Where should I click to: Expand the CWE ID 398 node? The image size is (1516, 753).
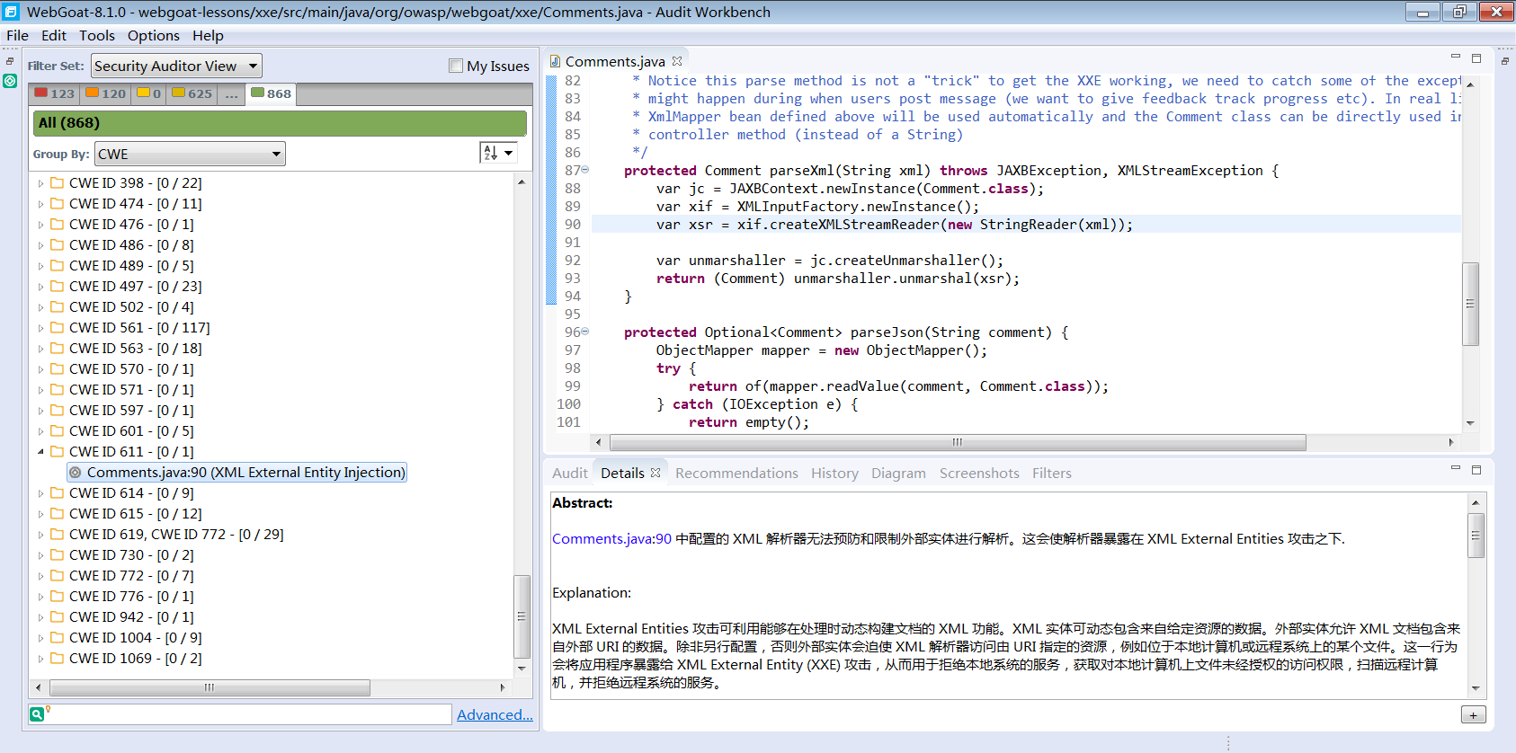pyautogui.click(x=40, y=182)
